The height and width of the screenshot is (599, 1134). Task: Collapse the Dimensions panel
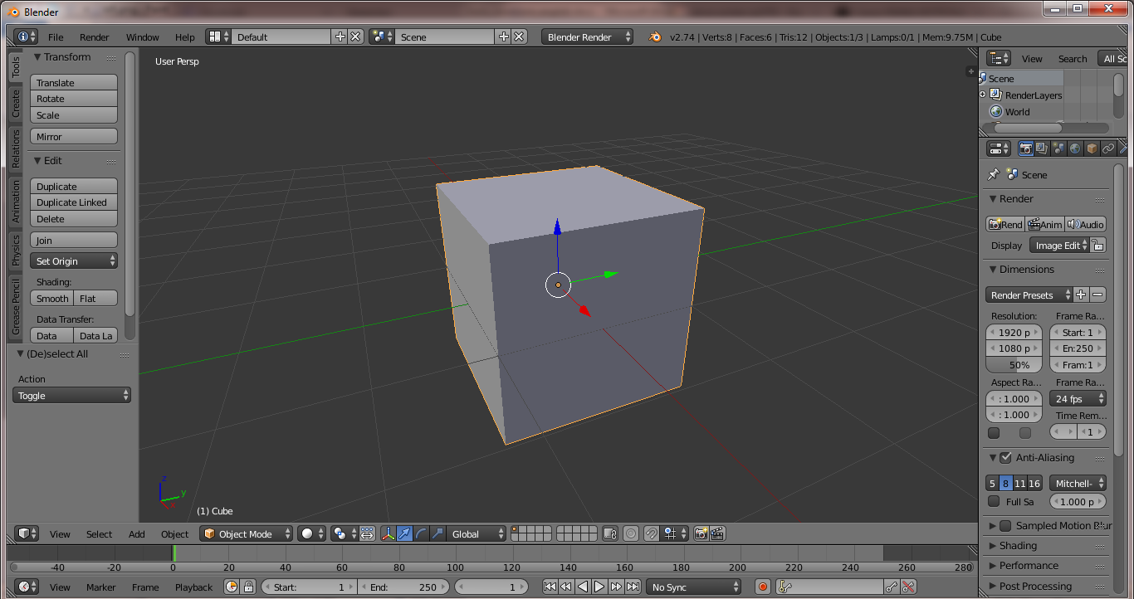click(x=993, y=270)
